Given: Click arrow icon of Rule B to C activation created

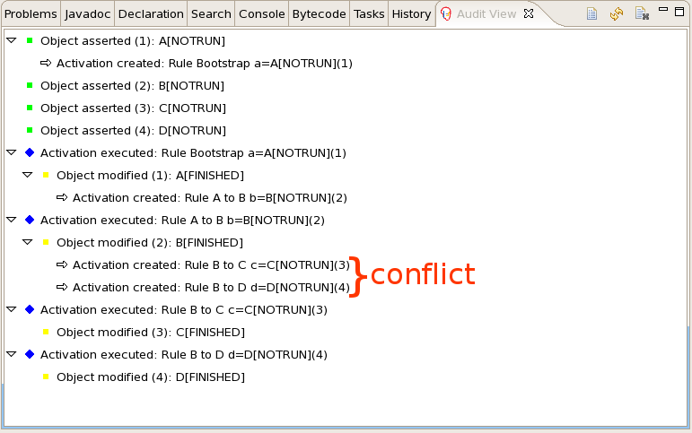Looking at the screenshot, I should coord(62,264).
